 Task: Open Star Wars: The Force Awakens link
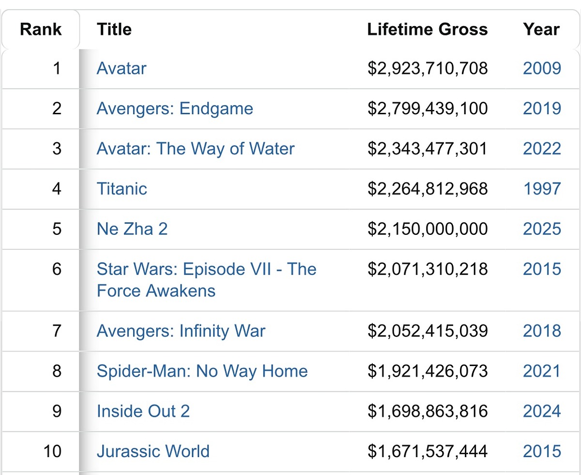(x=206, y=269)
